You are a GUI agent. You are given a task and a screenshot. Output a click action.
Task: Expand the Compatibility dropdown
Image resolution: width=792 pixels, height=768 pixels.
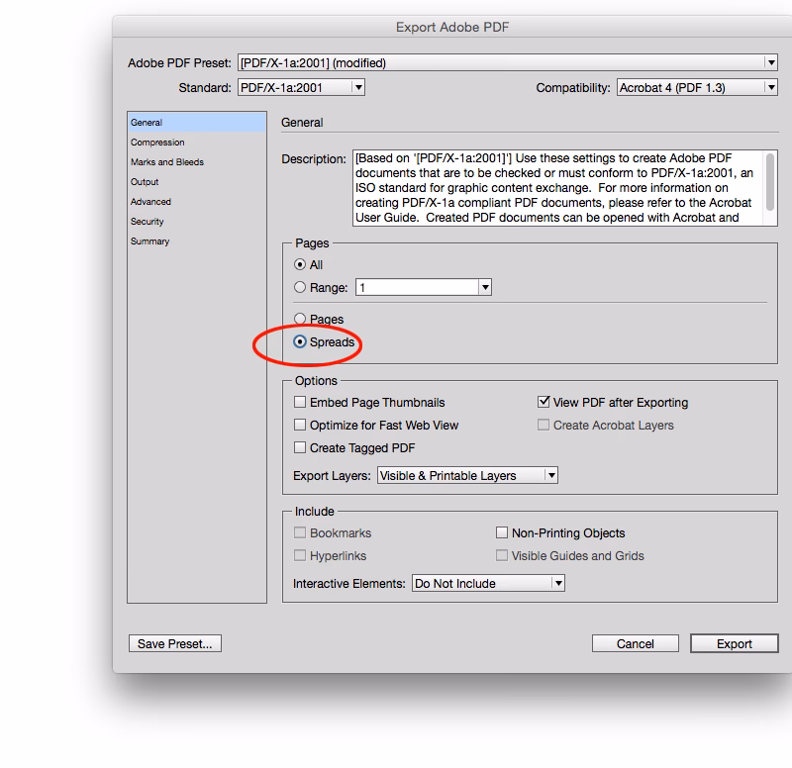click(x=697, y=87)
